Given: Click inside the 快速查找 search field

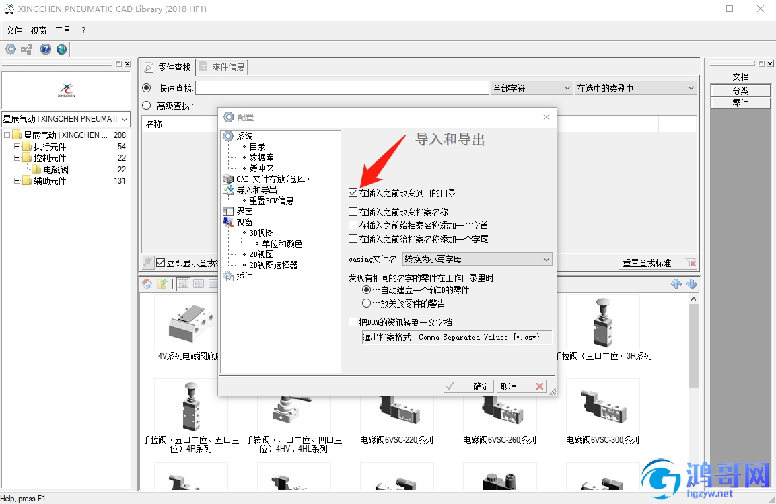Looking at the screenshot, I should (343, 88).
